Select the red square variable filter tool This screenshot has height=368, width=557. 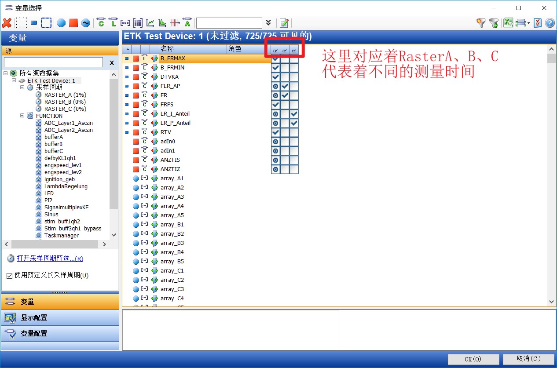(73, 22)
